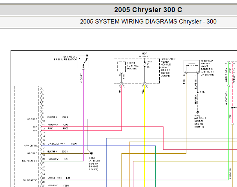Click the '2005 Chrysler 300 C' title

coord(148,10)
